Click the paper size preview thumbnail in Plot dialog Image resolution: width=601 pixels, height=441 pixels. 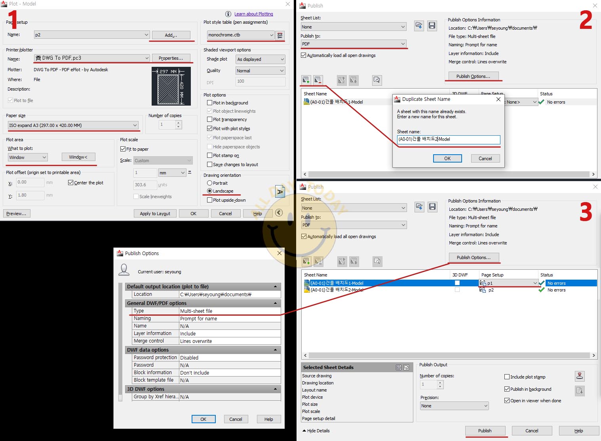pos(171,86)
